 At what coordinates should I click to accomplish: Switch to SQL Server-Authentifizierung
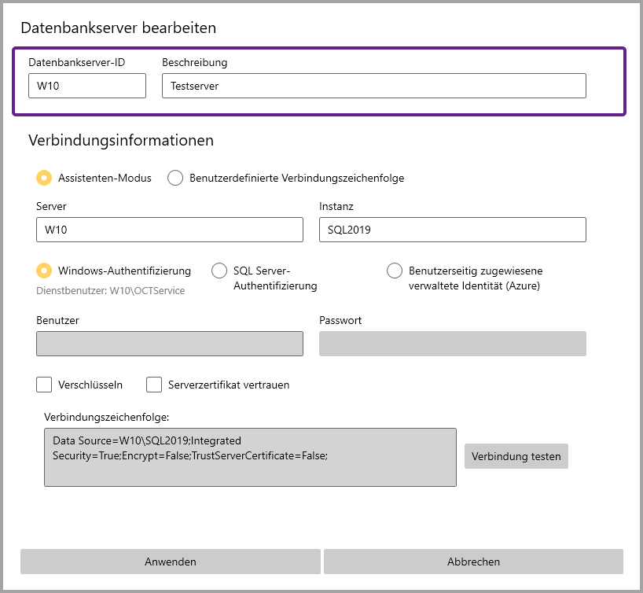(220, 271)
